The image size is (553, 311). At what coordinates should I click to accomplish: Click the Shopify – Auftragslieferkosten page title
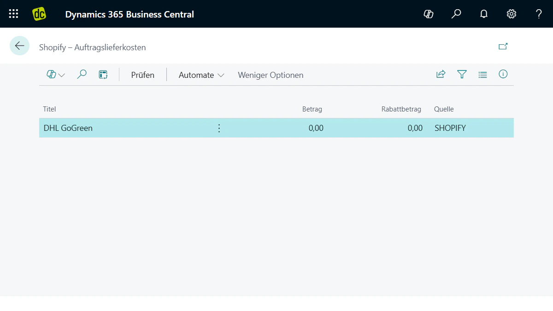tap(92, 47)
